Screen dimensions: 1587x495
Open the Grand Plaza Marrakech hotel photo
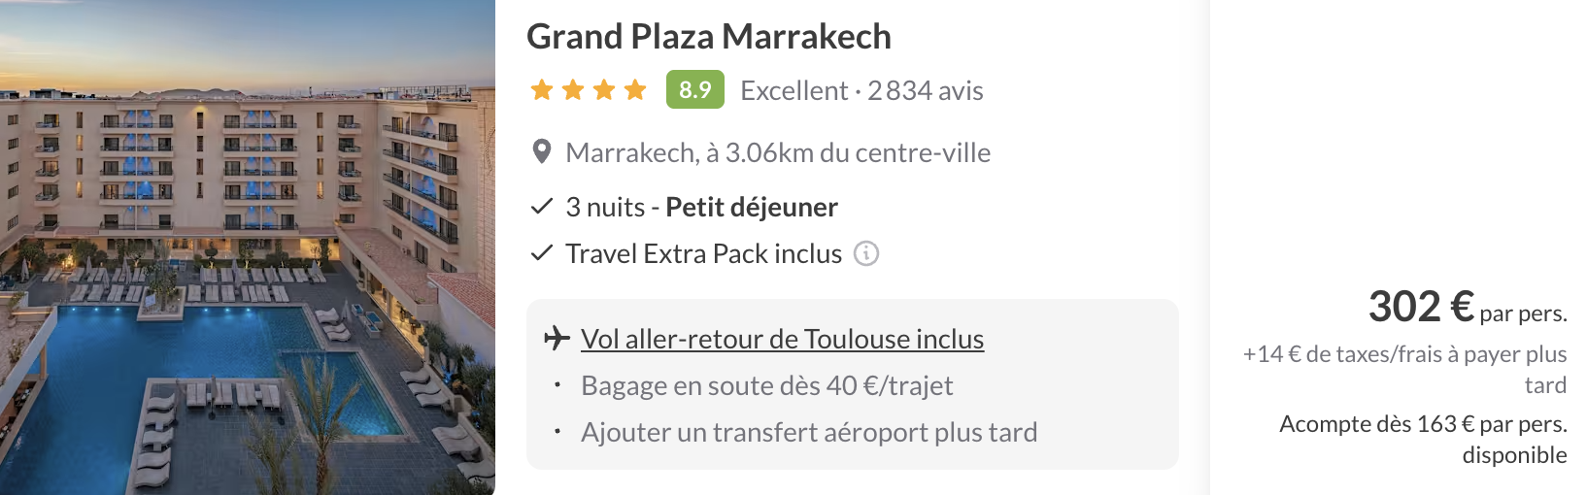pyautogui.click(x=248, y=247)
